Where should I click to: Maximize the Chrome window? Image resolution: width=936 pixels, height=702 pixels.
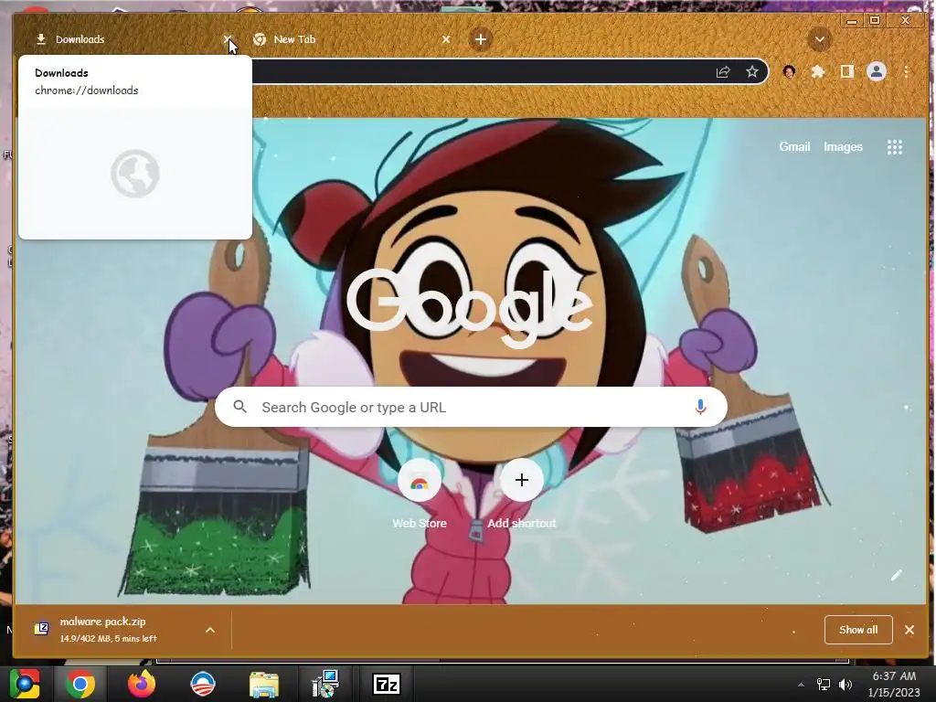(x=875, y=21)
